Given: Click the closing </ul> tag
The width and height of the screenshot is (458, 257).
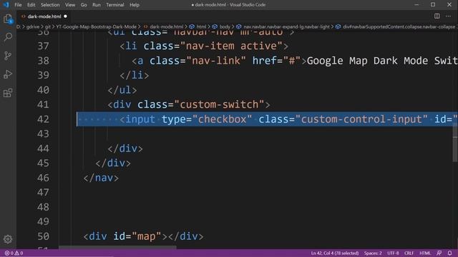Looking at the screenshot, I should (122, 90).
